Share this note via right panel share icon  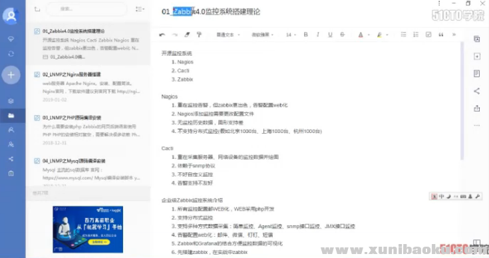point(477,91)
